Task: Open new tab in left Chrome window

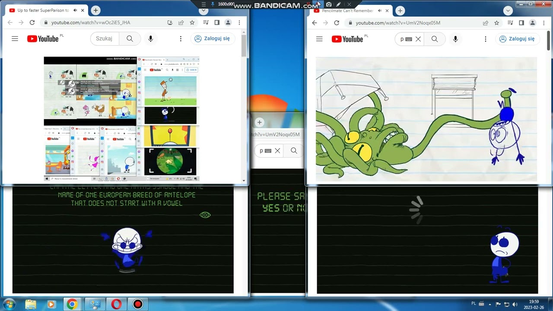Action: tap(95, 10)
